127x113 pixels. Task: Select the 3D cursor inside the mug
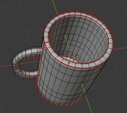point(72,56)
